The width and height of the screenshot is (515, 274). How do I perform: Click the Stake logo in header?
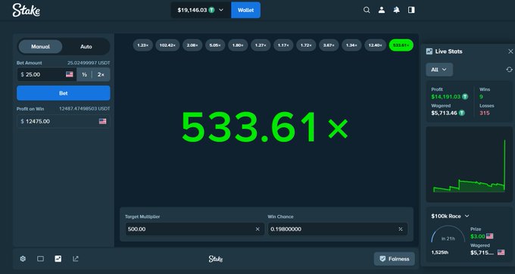tap(27, 10)
